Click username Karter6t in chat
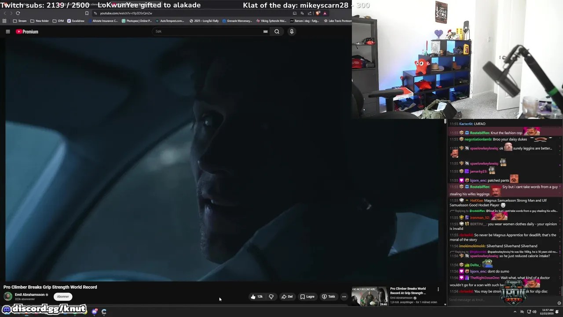 point(466,124)
